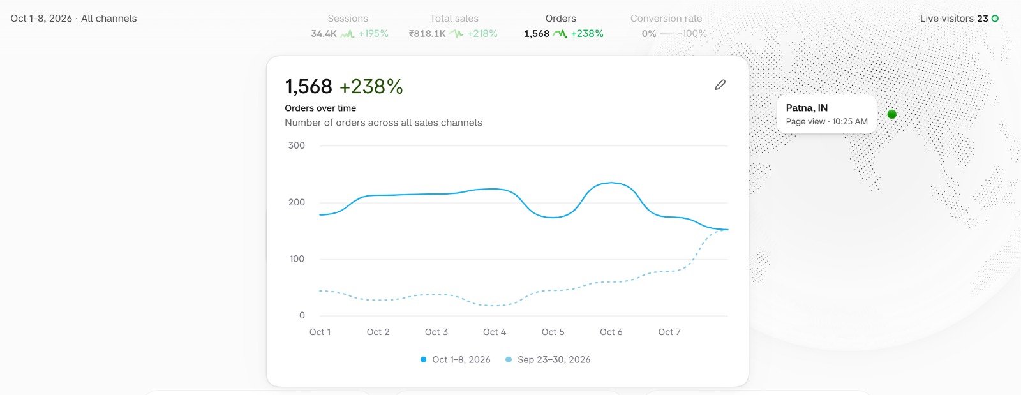Click the Patna, IN page view tooltip
The image size is (1021, 395).
point(826,115)
